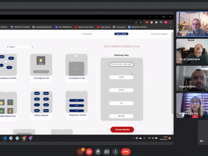Image resolution: width=208 pixels, height=156 pixels.
Task: Select Duyduğunu Sırala question template
Action: 8,68
